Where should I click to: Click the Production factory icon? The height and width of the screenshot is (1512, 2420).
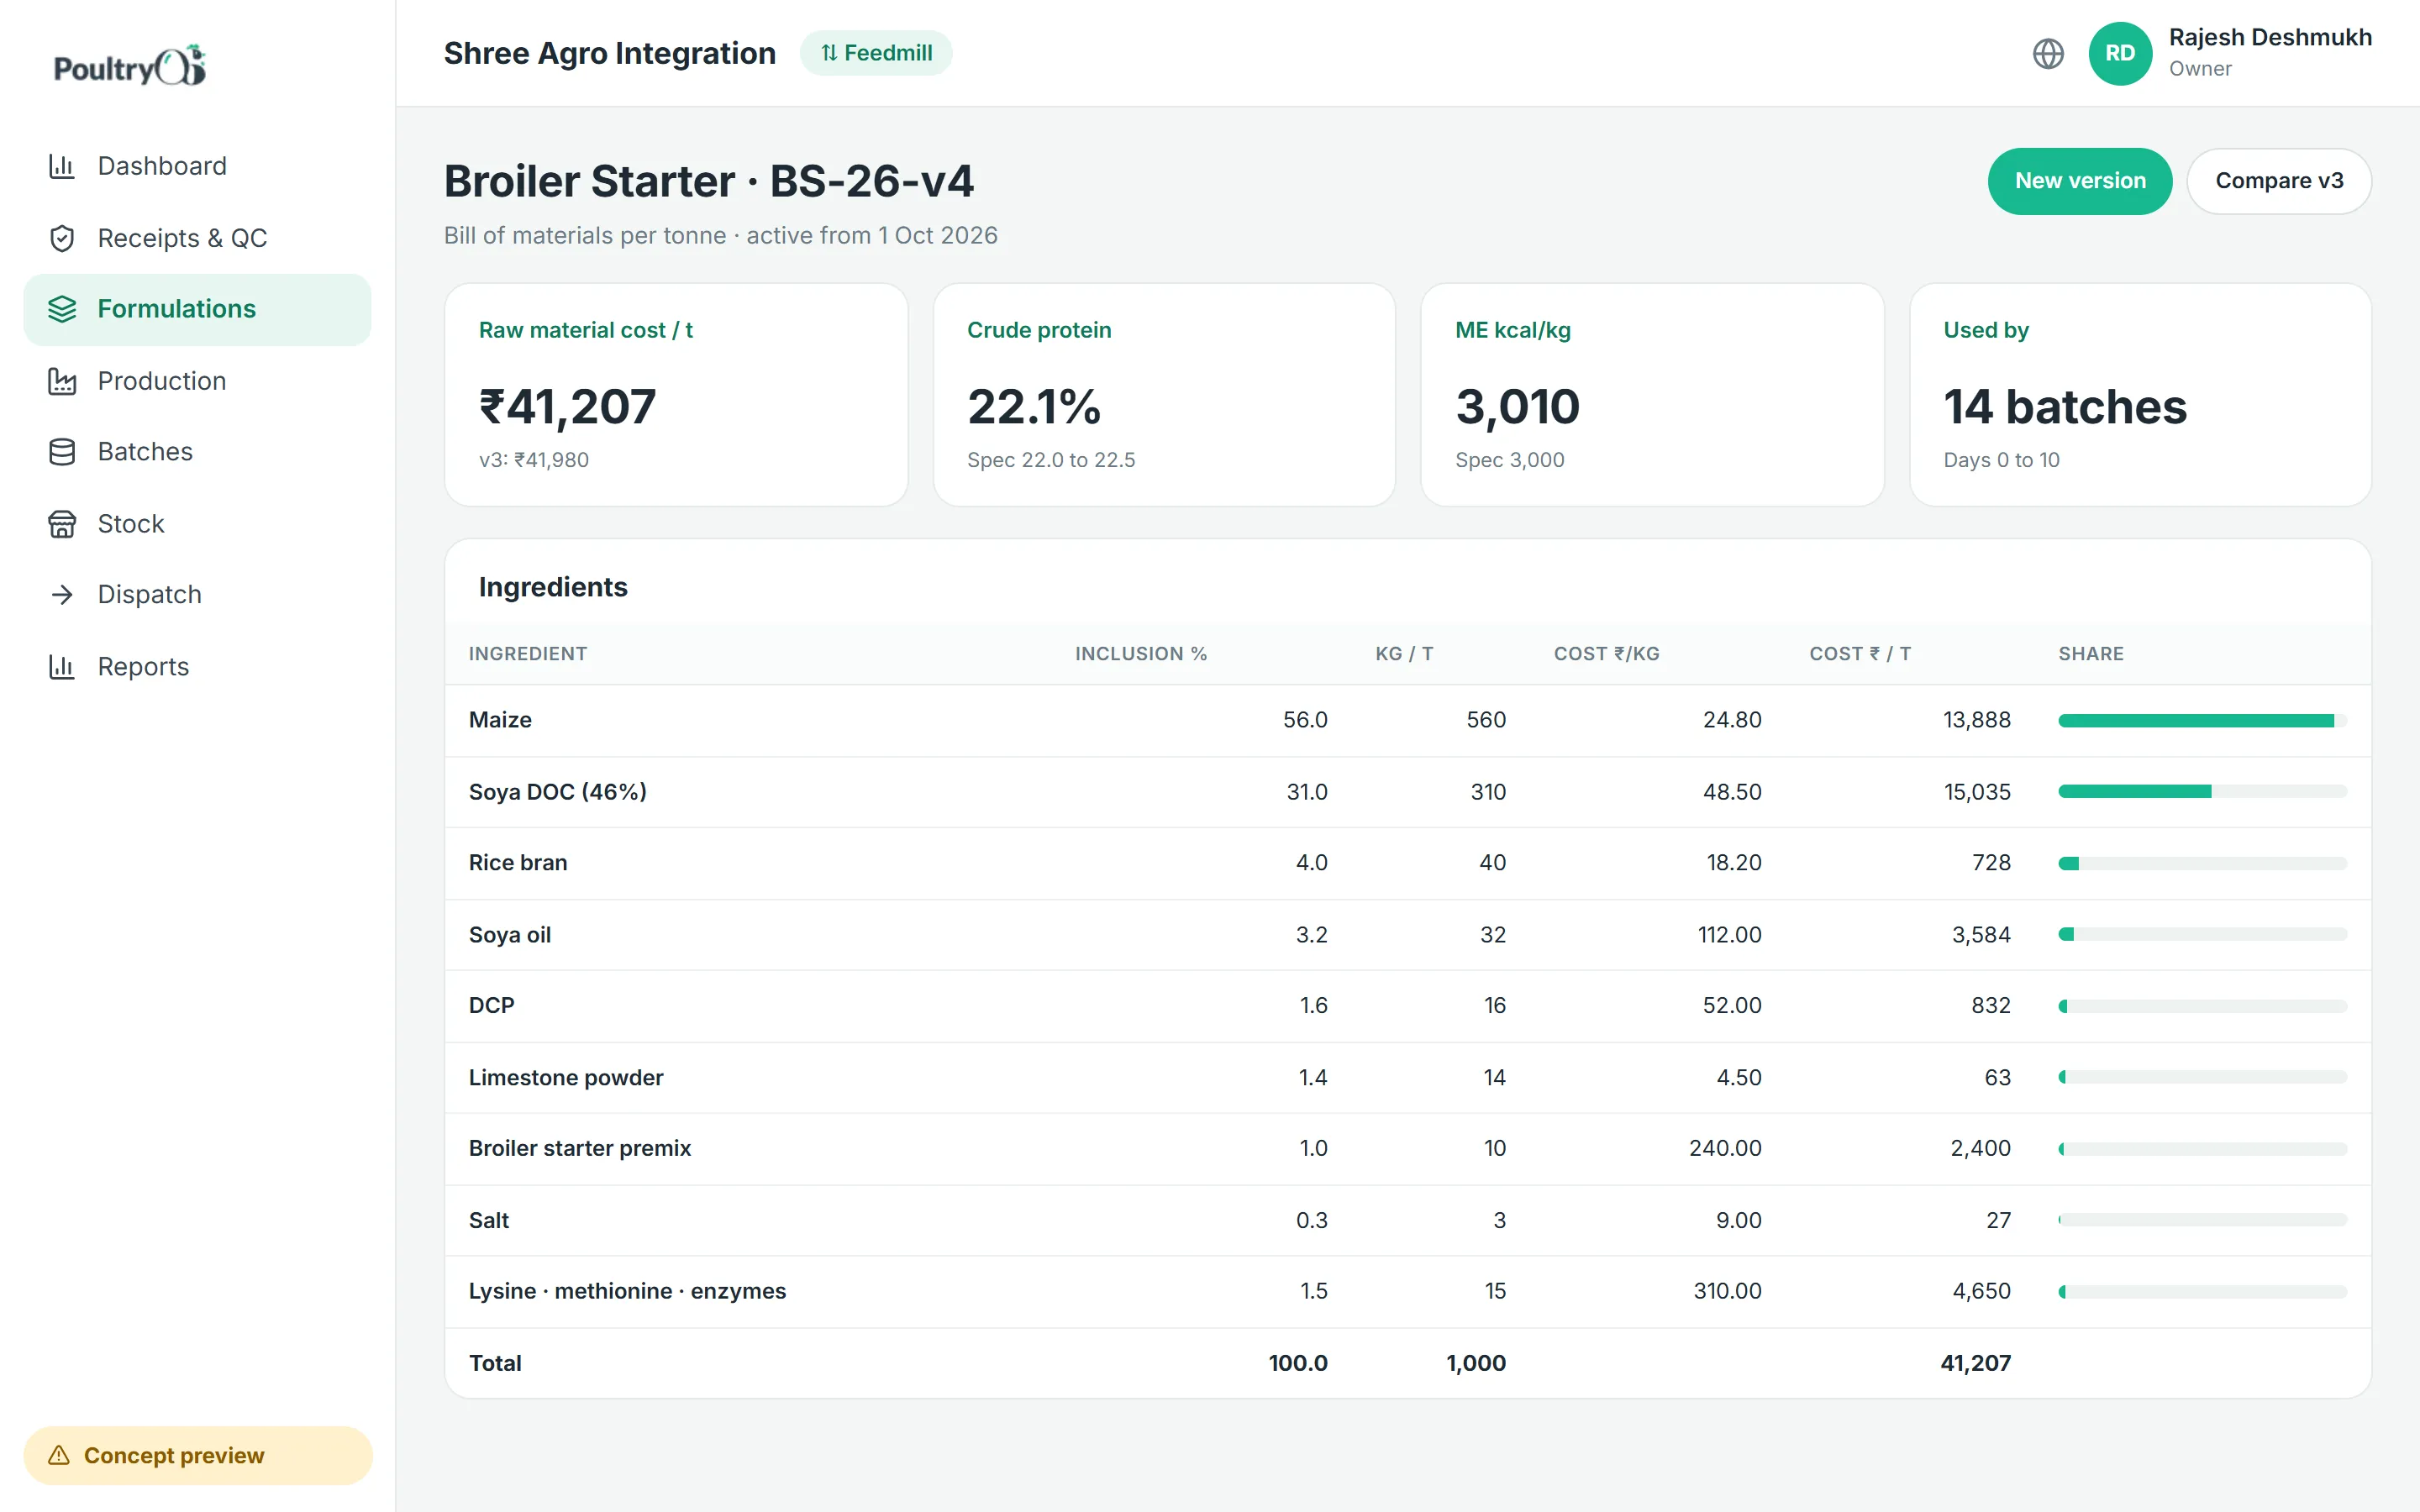[x=62, y=381]
